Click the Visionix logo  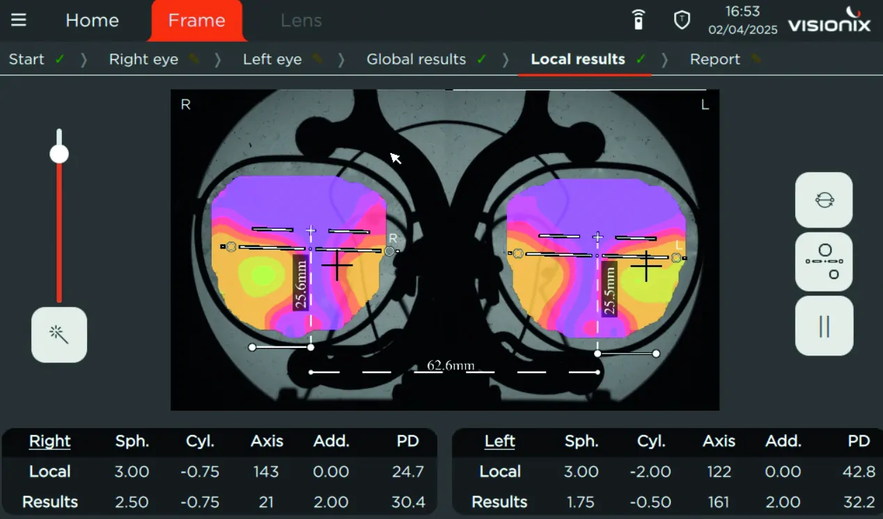tap(829, 20)
